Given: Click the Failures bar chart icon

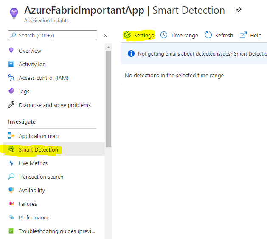Looking at the screenshot, I should click(11, 204).
